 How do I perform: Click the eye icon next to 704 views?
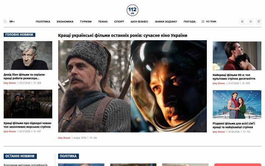click(x=244, y=132)
